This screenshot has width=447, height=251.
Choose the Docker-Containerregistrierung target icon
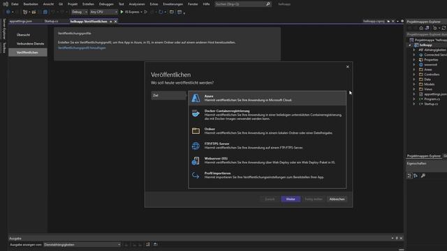click(x=196, y=114)
